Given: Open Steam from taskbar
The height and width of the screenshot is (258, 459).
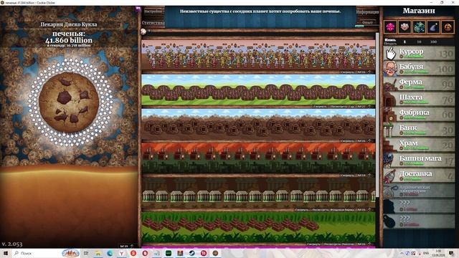Looking at the screenshot, I should point(191,253).
